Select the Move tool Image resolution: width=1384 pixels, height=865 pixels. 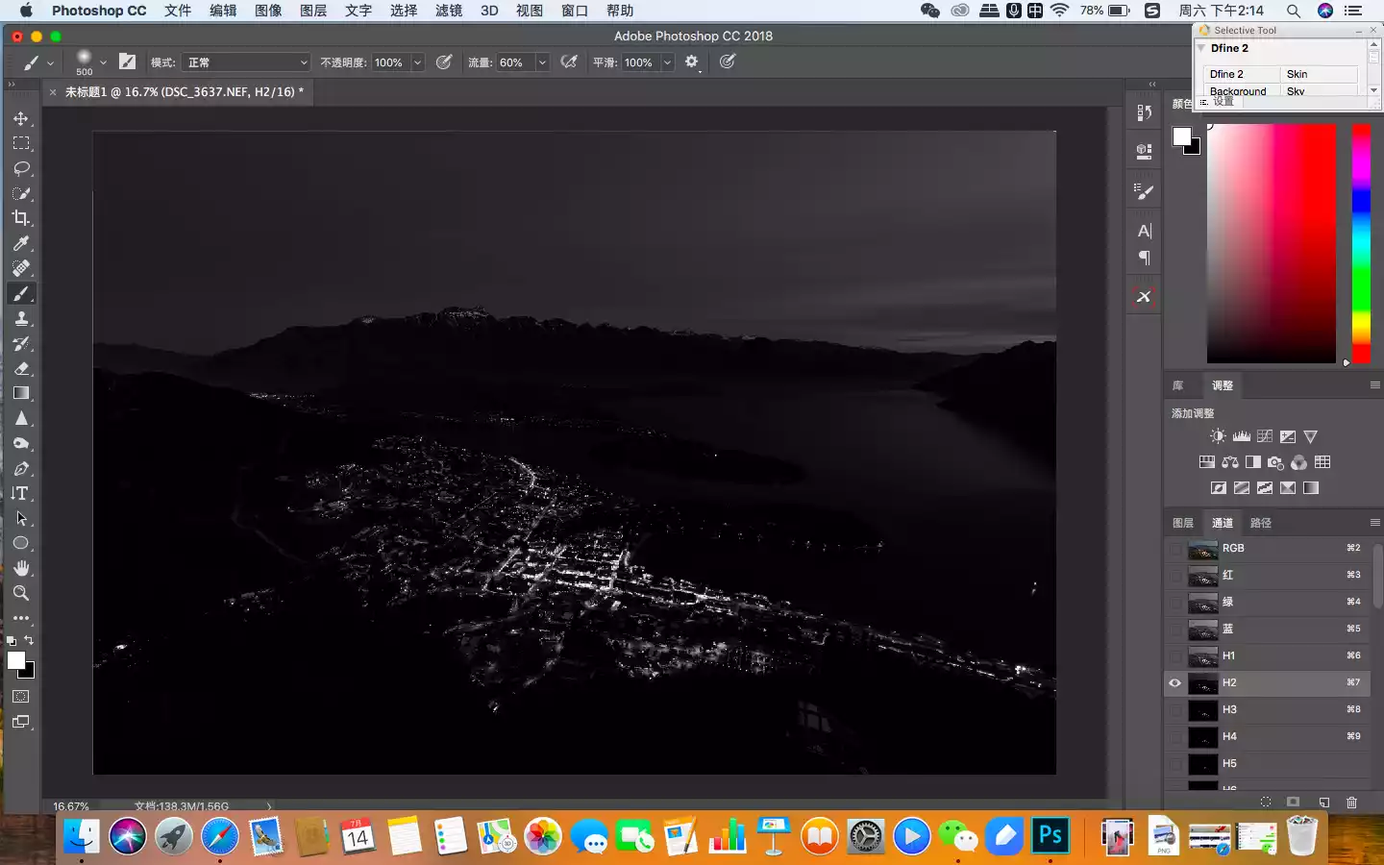click(x=21, y=118)
